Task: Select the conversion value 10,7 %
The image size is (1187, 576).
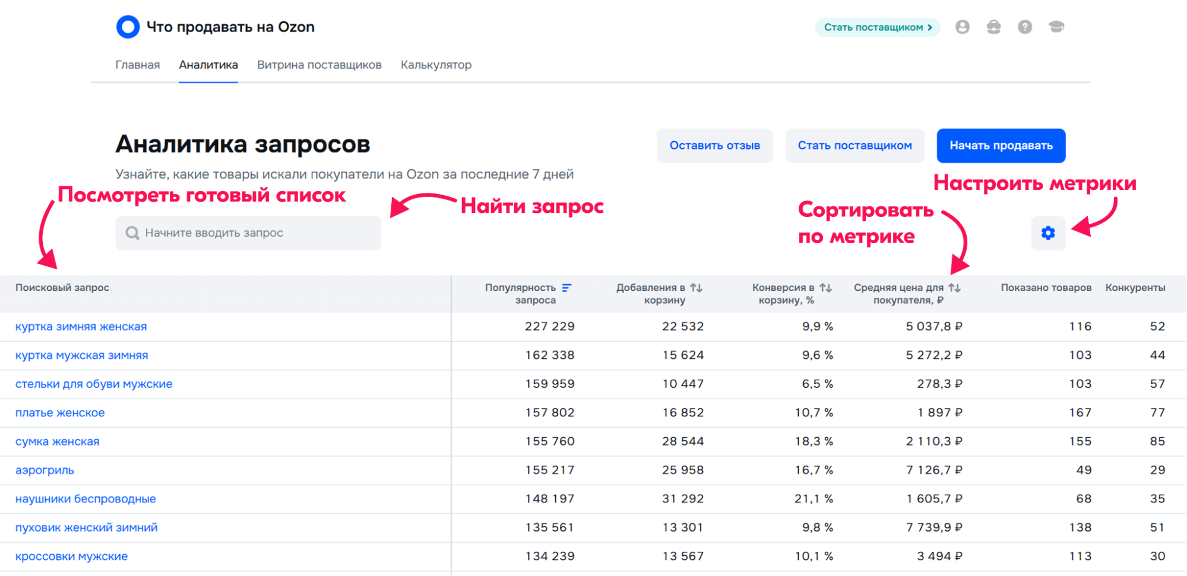Action: [814, 413]
